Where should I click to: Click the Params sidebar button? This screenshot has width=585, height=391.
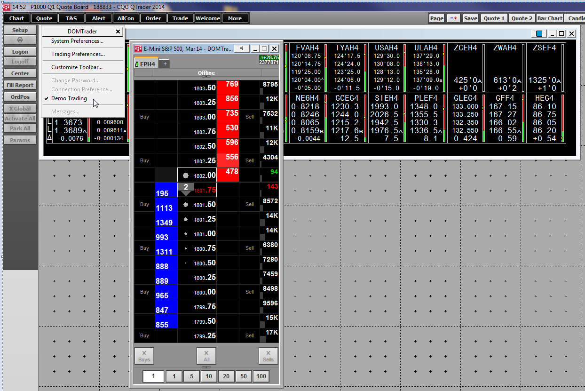click(x=20, y=140)
